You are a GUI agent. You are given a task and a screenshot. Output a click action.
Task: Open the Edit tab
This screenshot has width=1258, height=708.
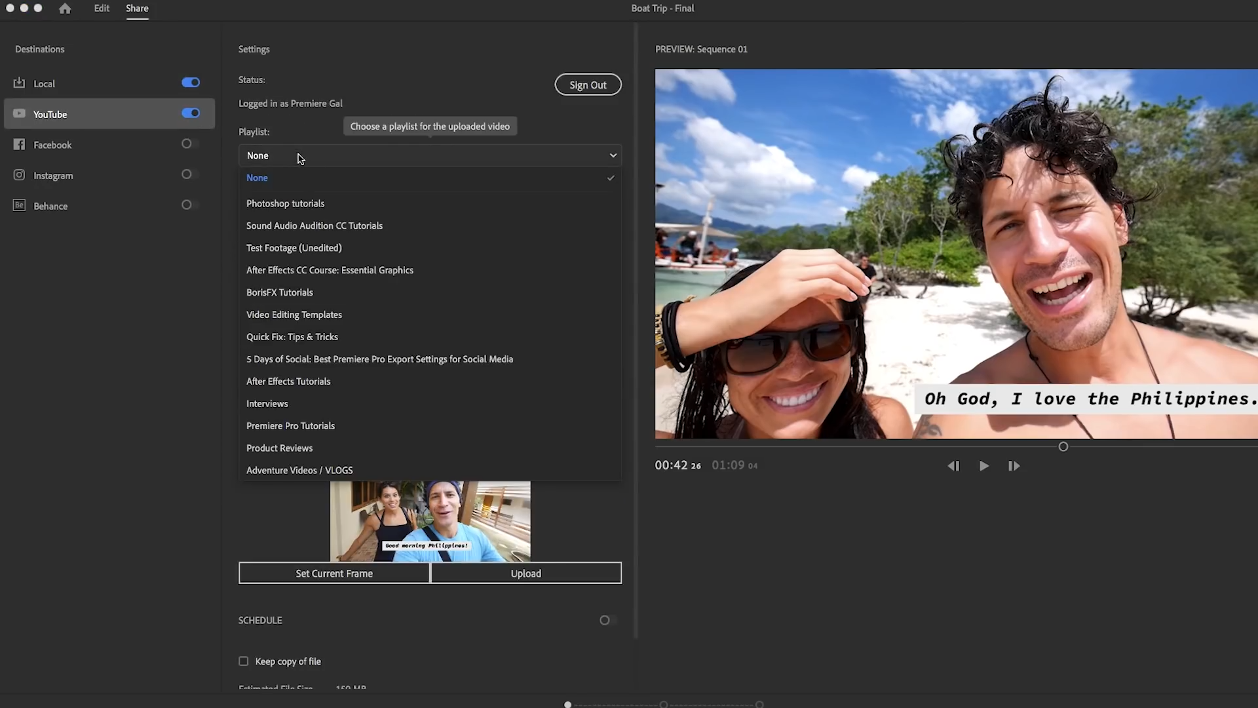[x=102, y=9]
